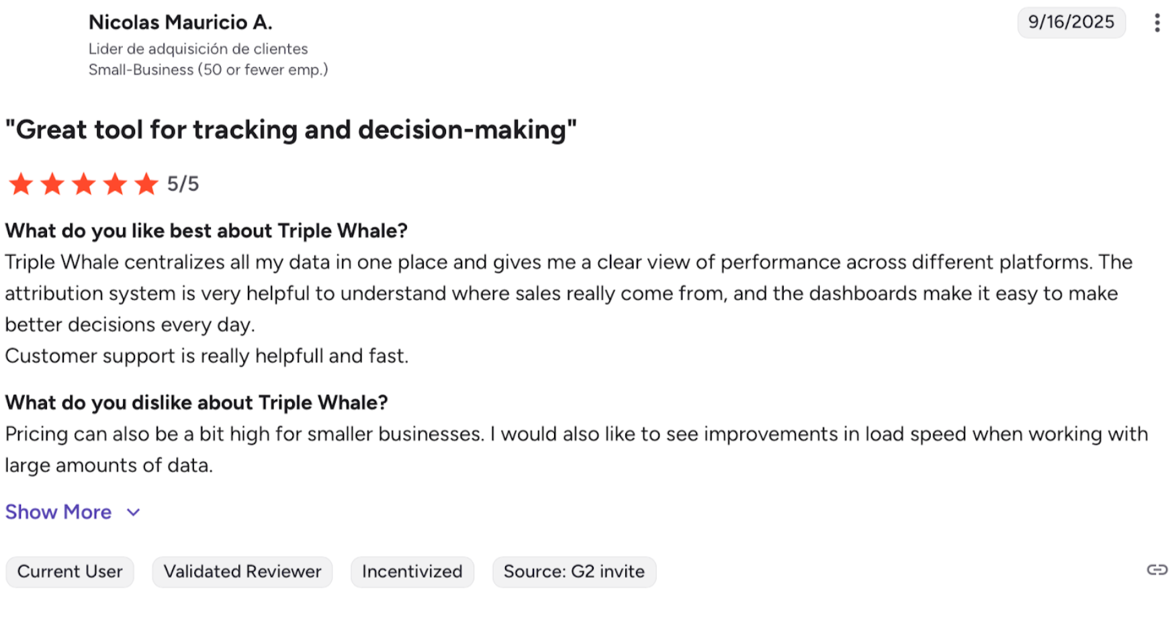This screenshot has width=1174, height=623.
Task: Click the chevron beside Show More
Action: point(134,512)
